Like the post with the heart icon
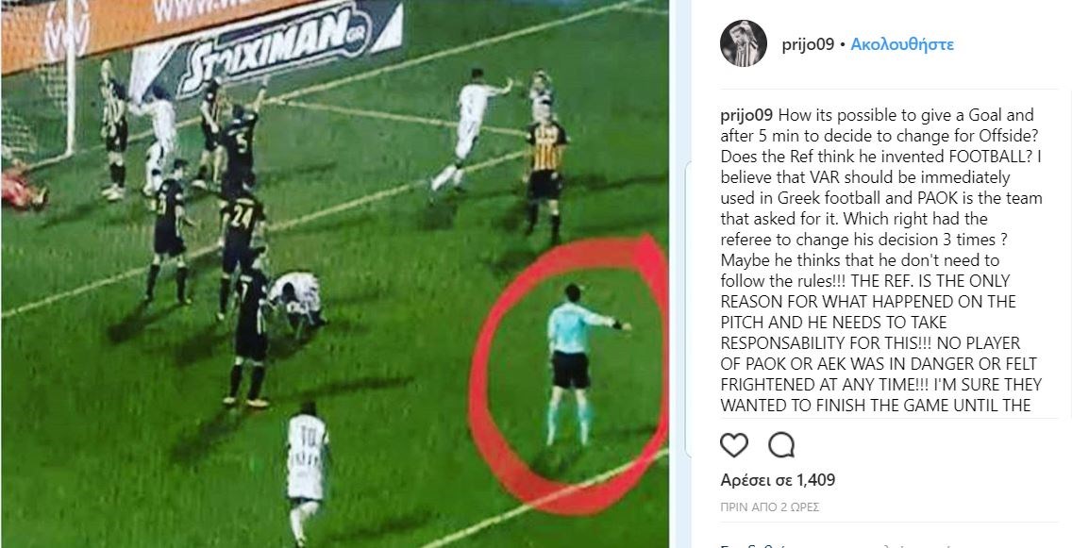This screenshot has height=548, width=1072. [x=734, y=445]
